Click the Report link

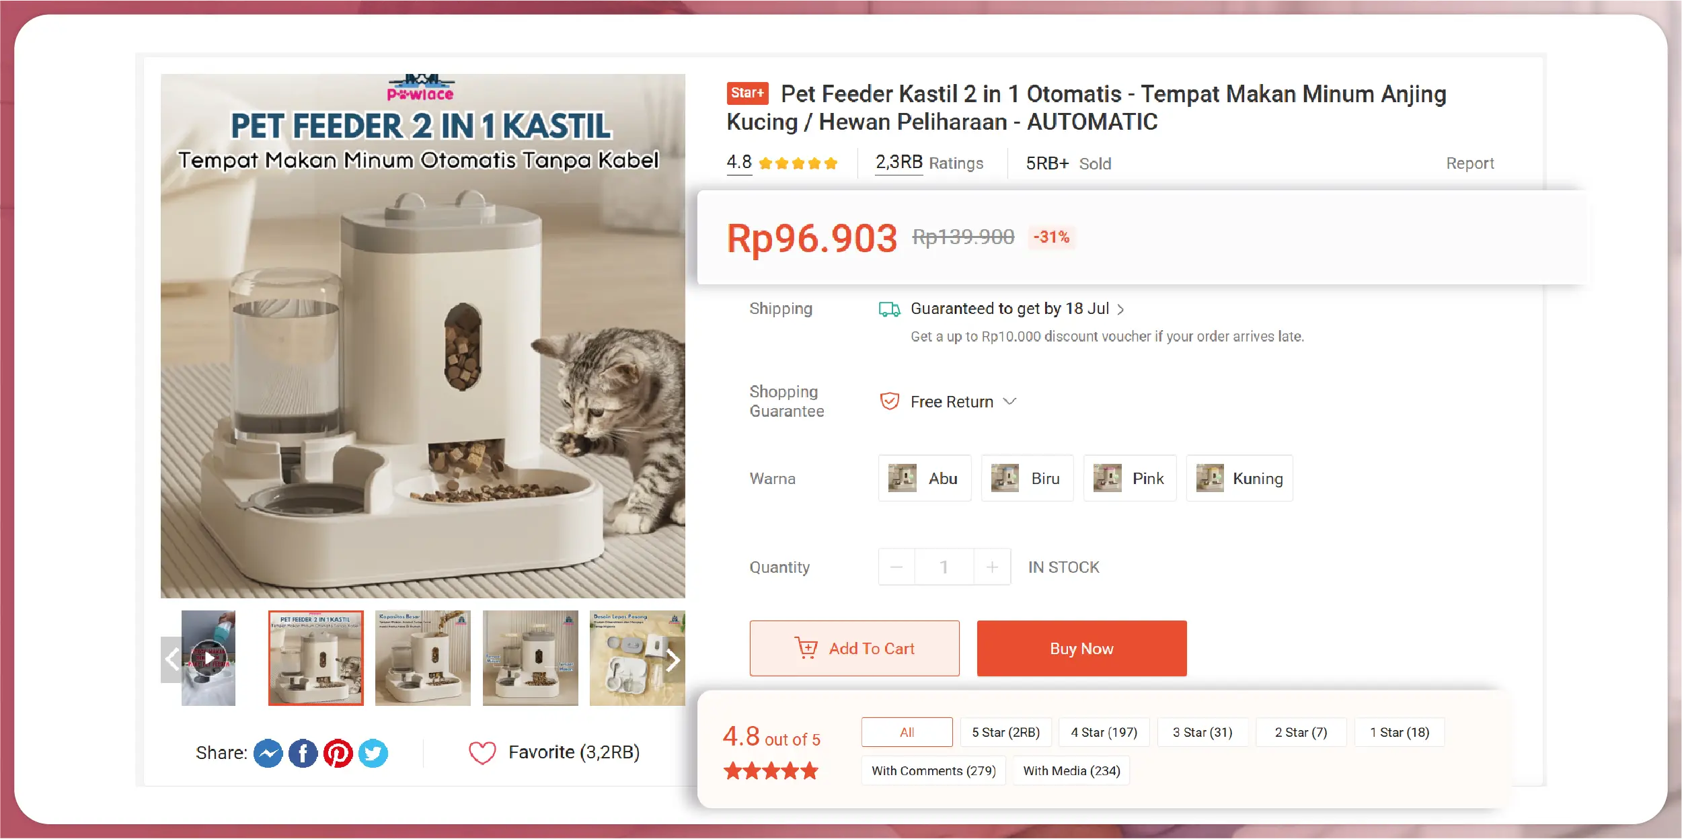(1469, 163)
